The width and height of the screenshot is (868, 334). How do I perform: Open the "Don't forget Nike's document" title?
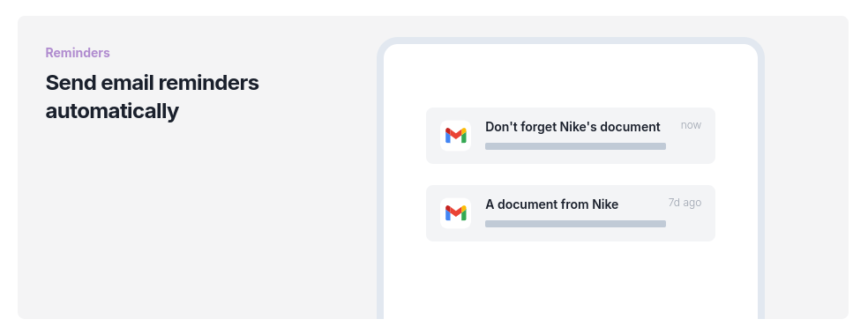(x=572, y=127)
